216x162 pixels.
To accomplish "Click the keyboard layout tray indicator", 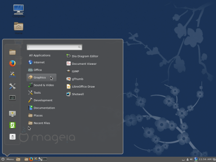I will (183, 160).
